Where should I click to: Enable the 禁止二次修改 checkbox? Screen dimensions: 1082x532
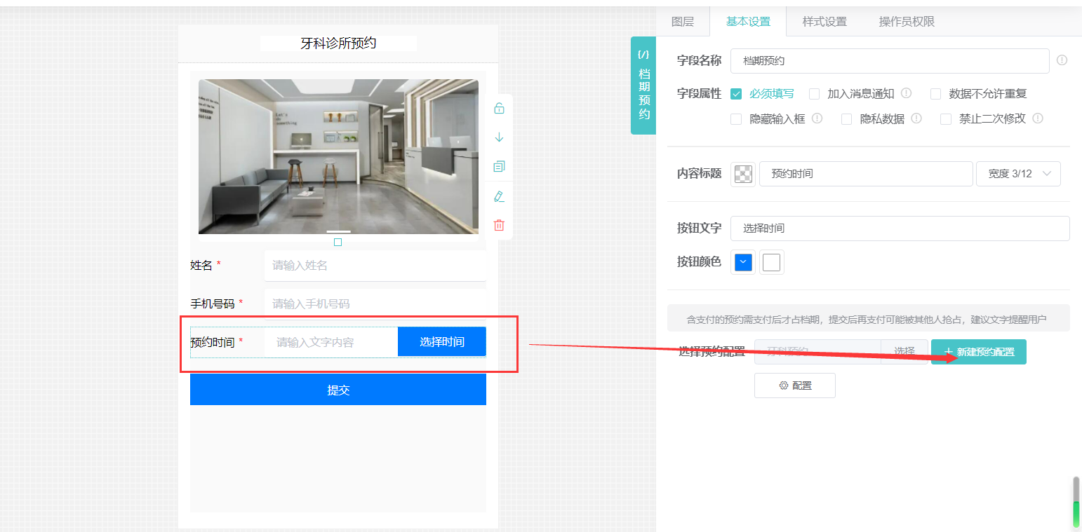click(x=946, y=119)
